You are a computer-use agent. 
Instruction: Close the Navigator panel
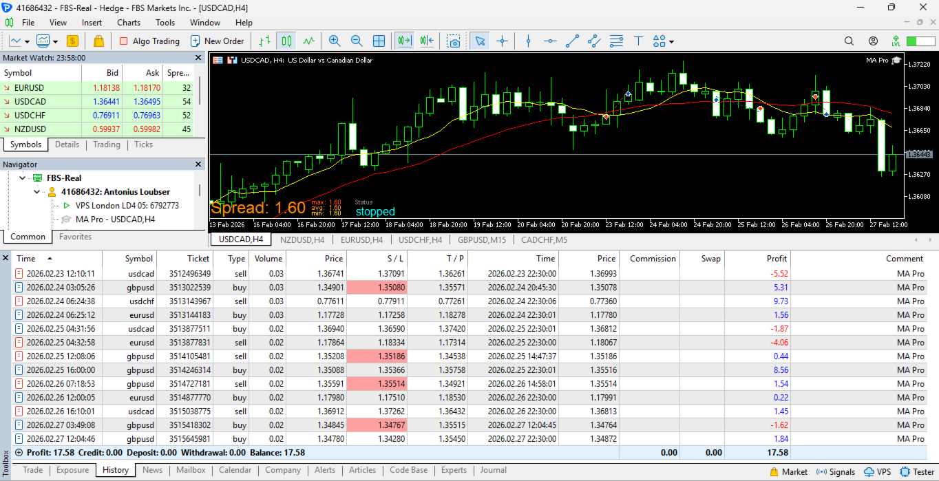(x=198, y=164)
